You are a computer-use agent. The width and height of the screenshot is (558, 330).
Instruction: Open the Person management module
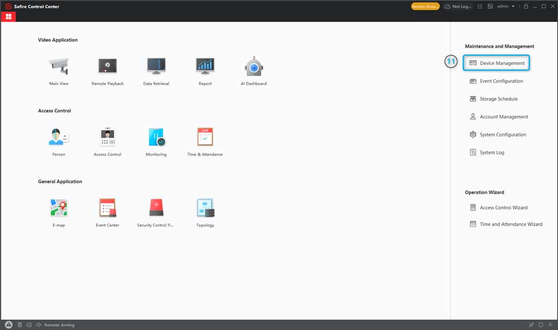[59, 138]
